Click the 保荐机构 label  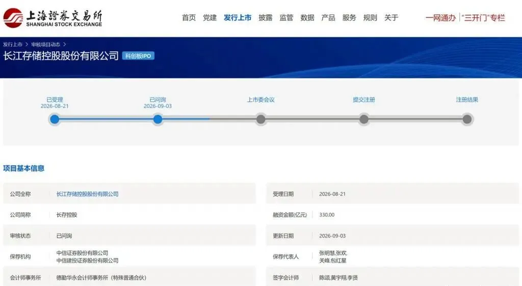[x=20, y=256]
